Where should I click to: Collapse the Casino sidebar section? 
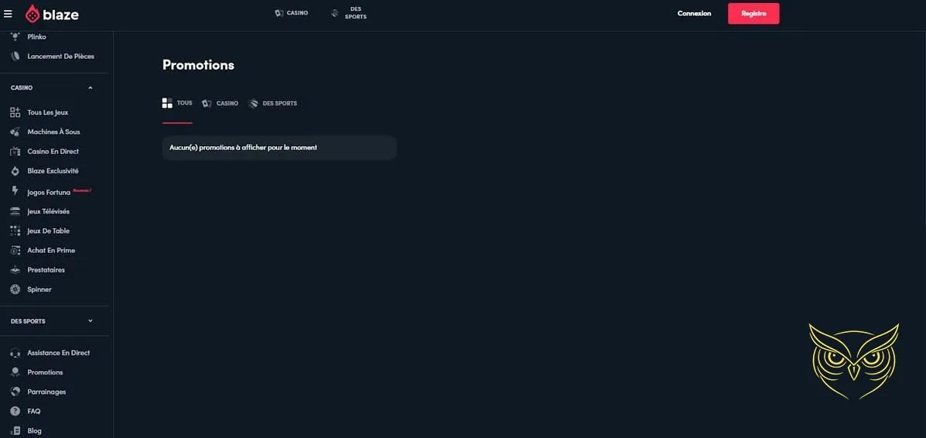91,88
